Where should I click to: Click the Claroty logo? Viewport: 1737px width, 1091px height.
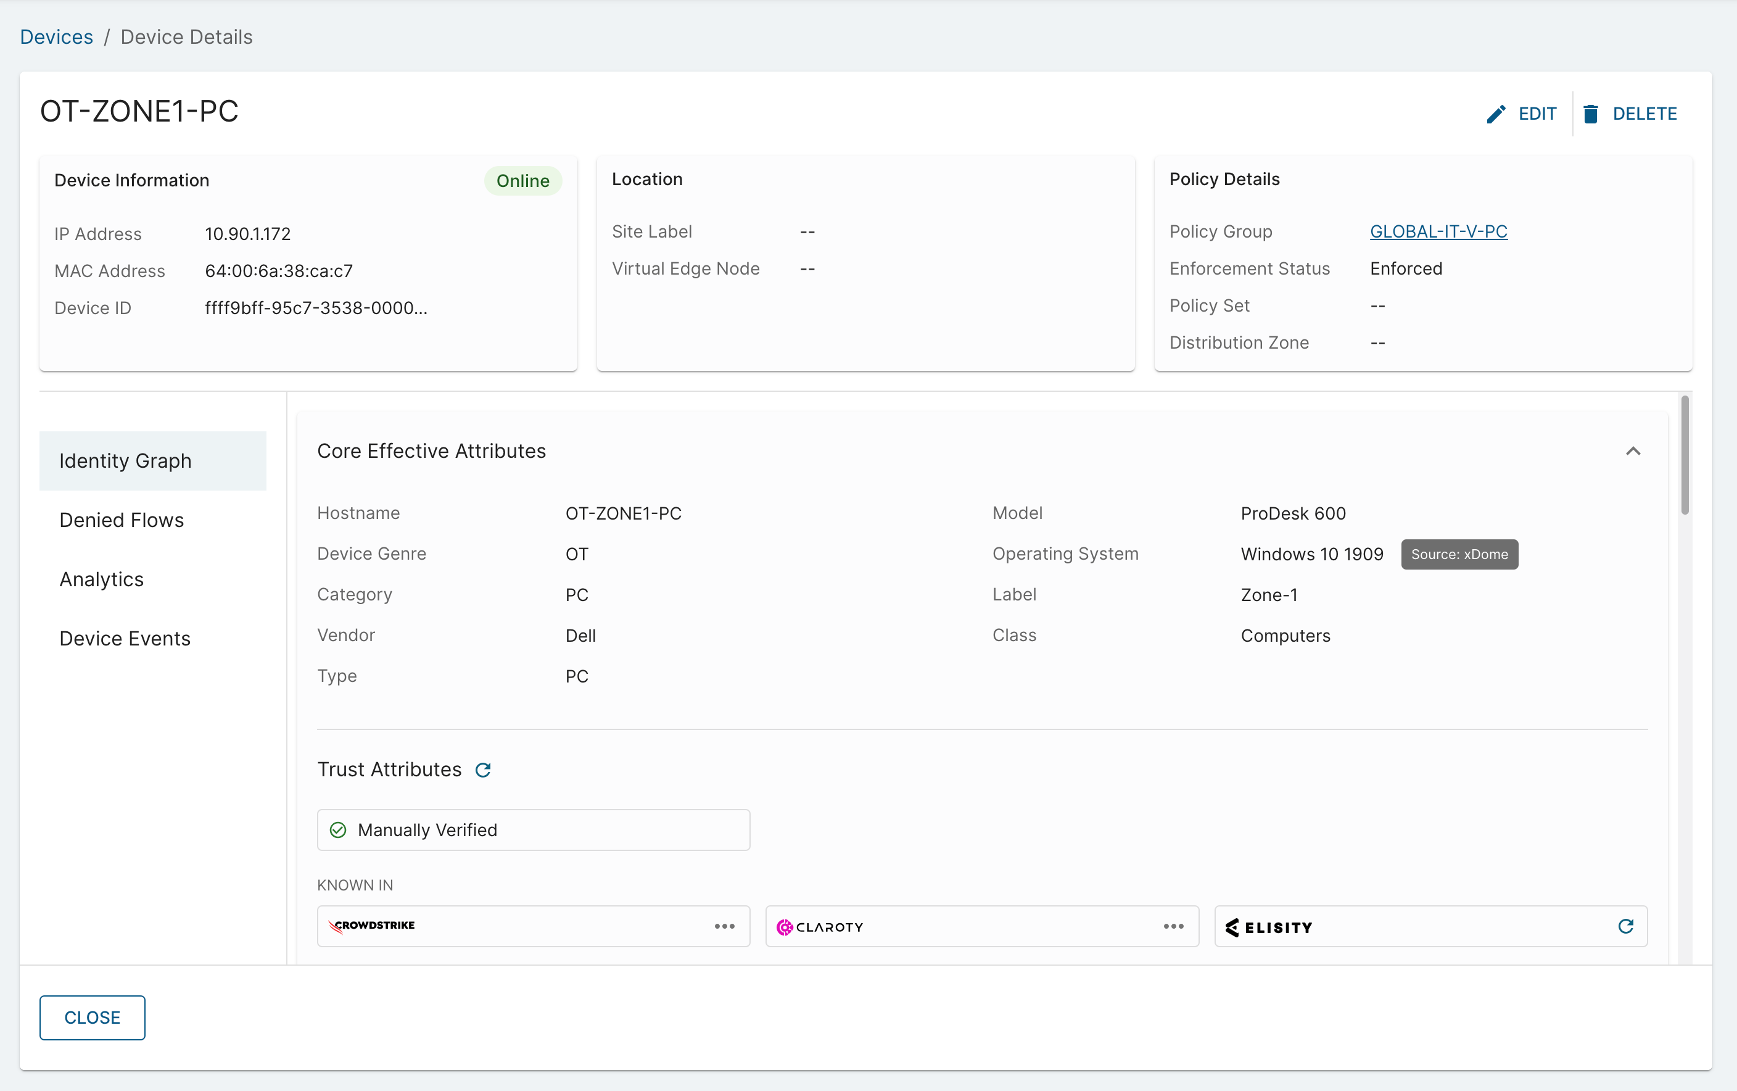coord(820,926)
